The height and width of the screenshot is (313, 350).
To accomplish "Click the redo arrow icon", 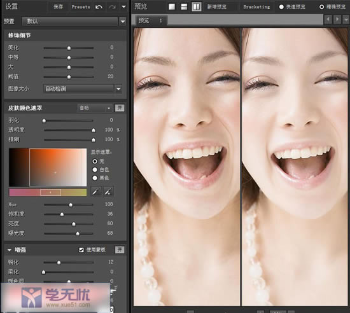I will 112,7.
